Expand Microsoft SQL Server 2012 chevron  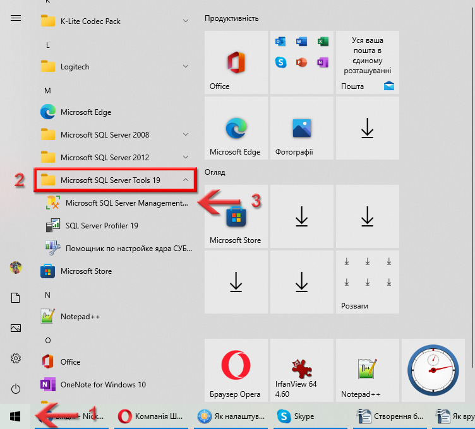click(186, 157)
